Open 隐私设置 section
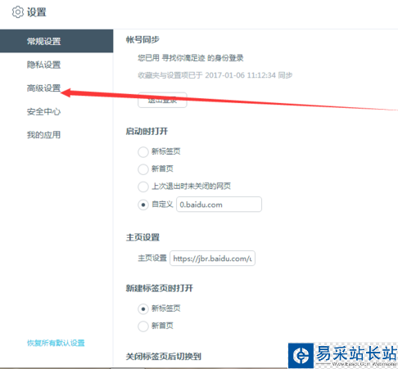 coord(43,65)
